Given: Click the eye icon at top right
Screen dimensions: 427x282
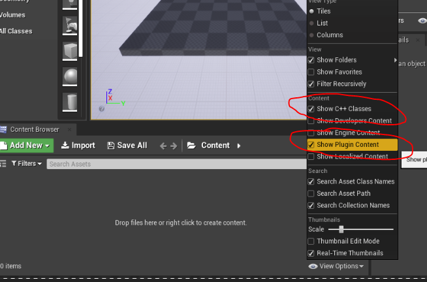Looking at the screenshot, I should (x=422, y=21).
